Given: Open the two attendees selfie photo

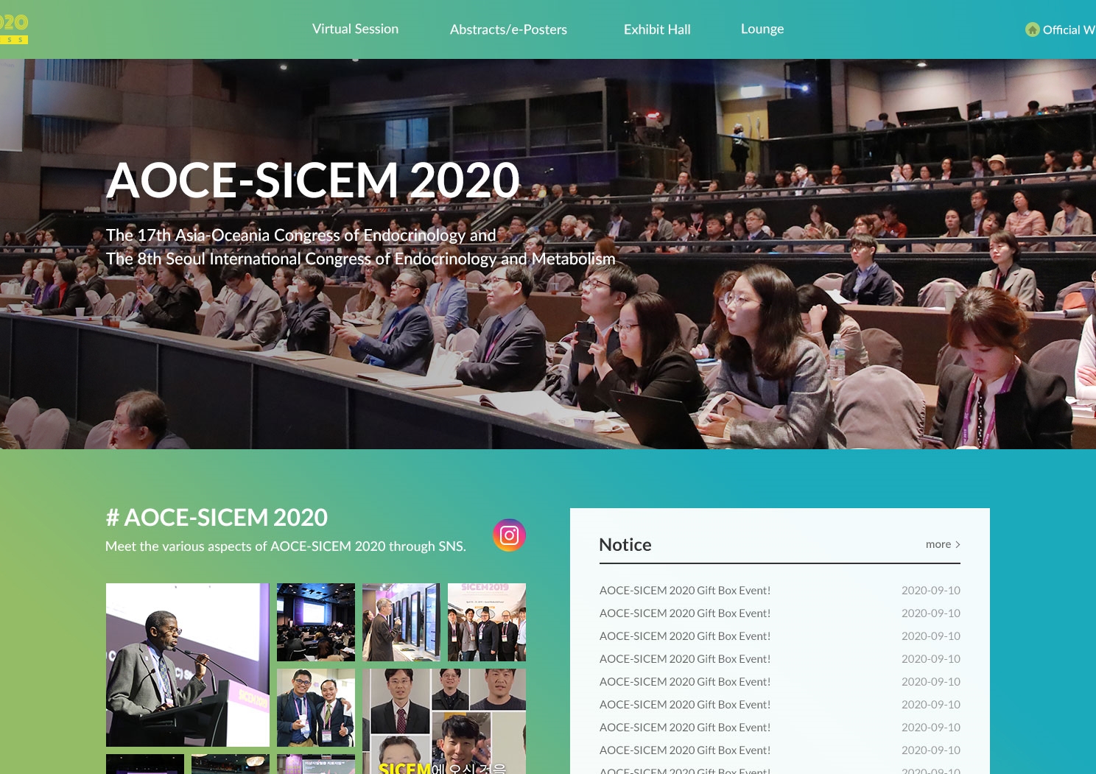Looking at the screenshot, I should tap(315, 708).
